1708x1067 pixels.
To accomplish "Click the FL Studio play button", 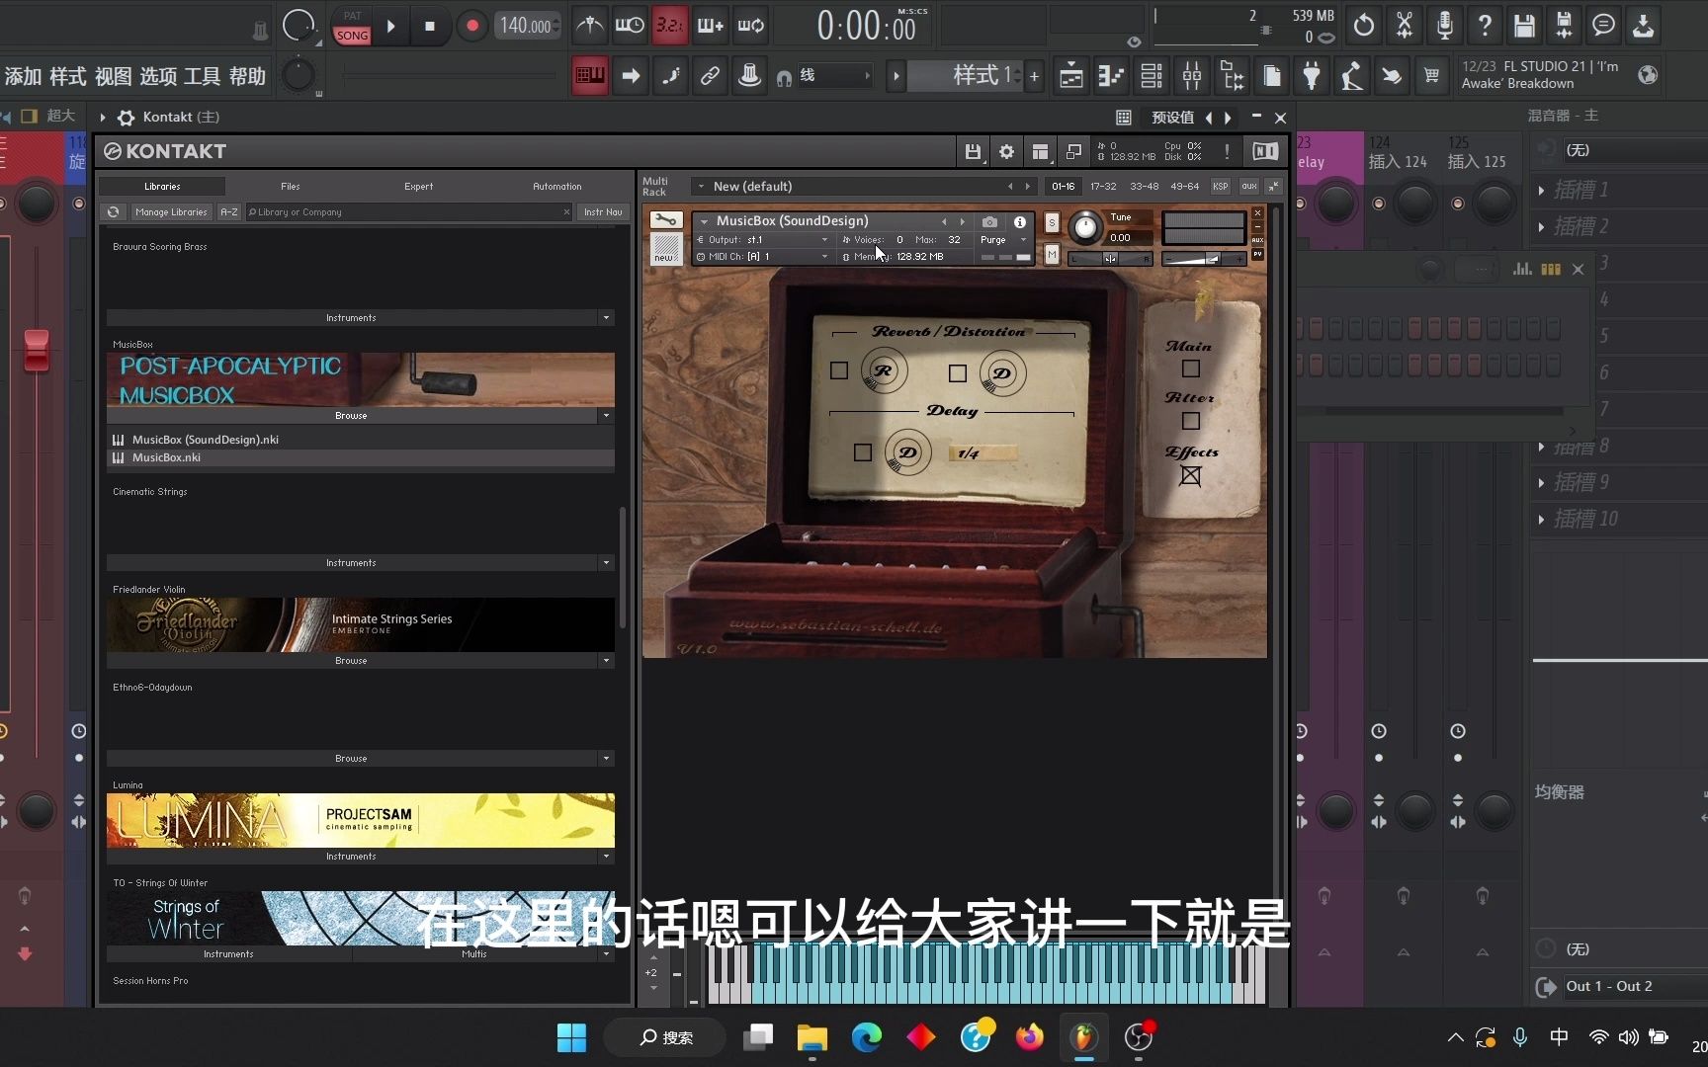I will [391, 27].
